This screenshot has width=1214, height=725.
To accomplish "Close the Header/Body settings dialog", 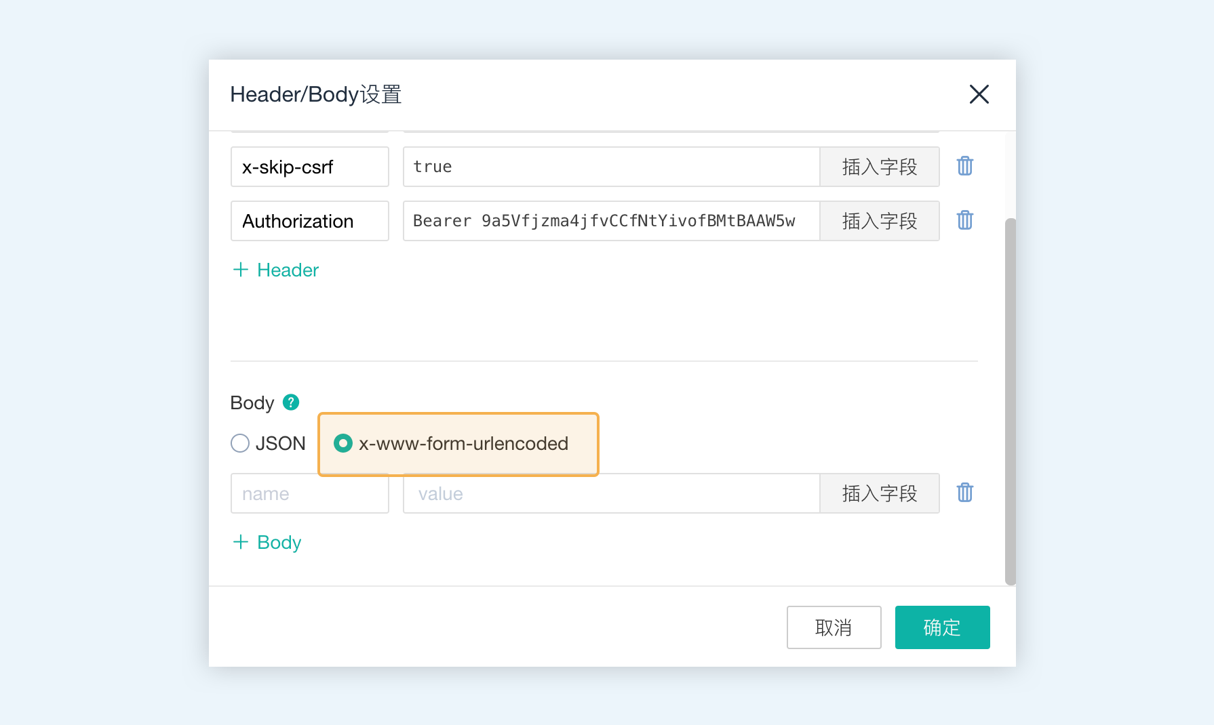I will click(979, 94).
